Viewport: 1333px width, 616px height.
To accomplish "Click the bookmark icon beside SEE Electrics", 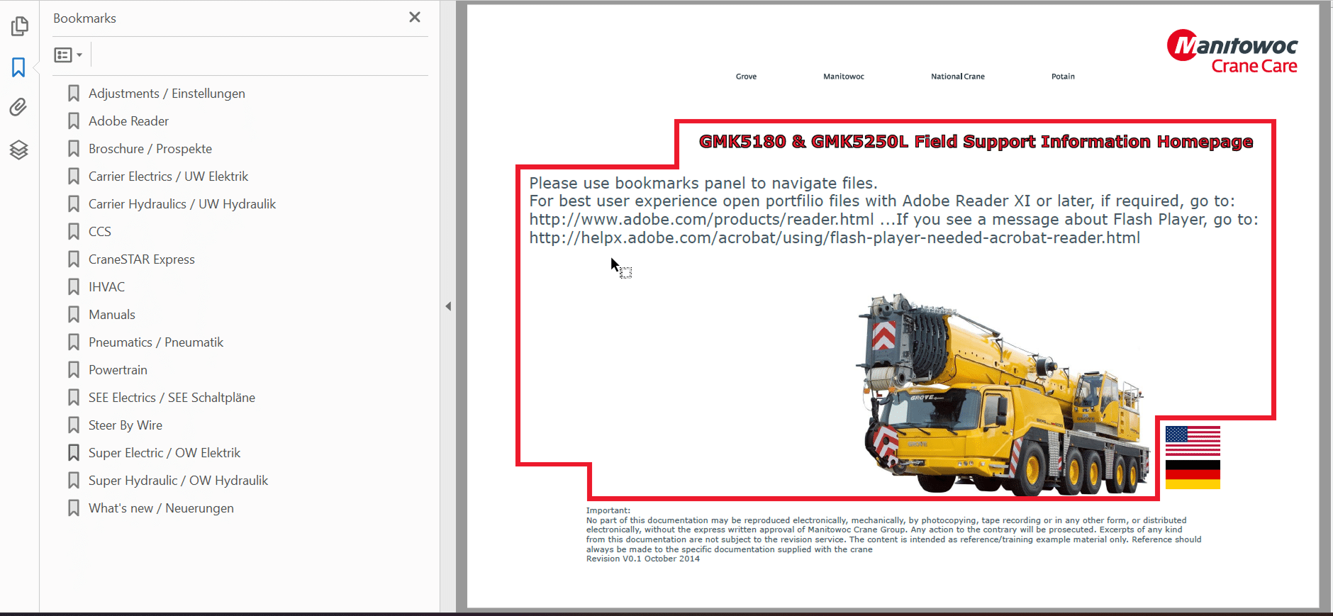I will coord(74,398).
